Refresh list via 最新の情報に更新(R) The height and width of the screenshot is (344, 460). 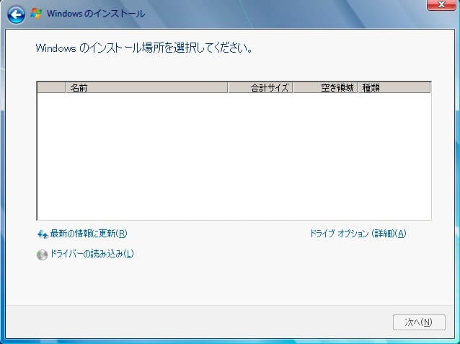coord(89,234)
